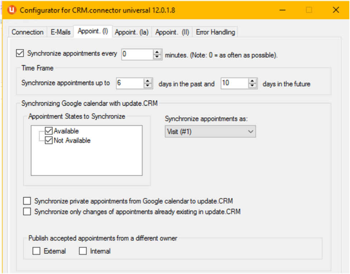
Task: Check the Internal owner checkbox
Action: click(x=83, y=251)
